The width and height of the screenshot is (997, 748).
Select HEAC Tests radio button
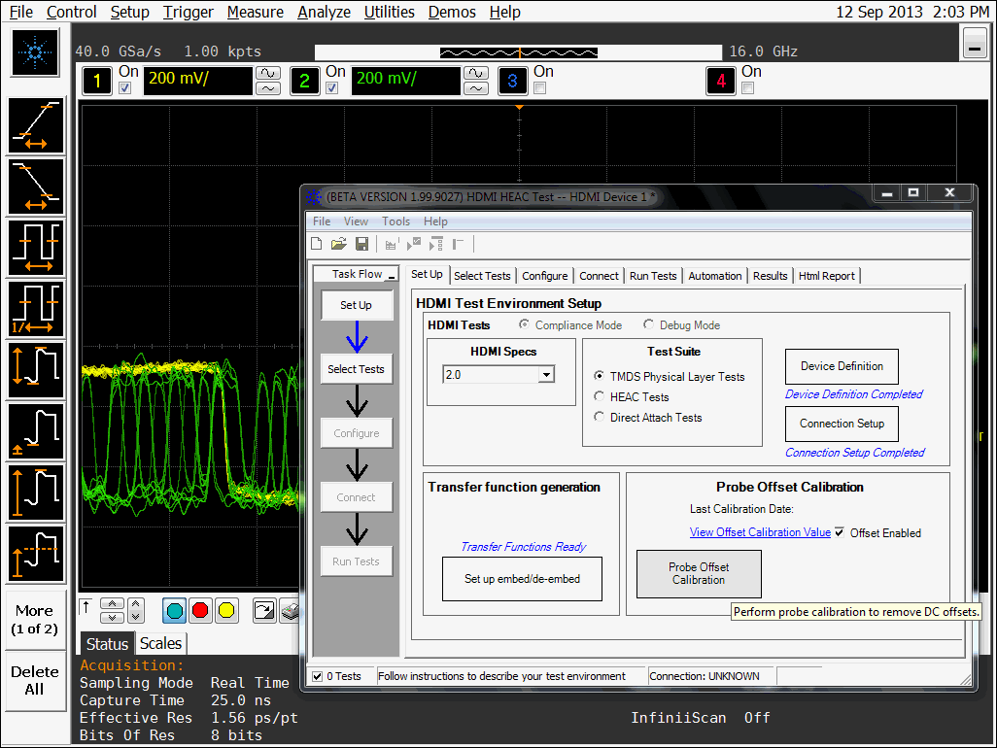coord(600,396)
